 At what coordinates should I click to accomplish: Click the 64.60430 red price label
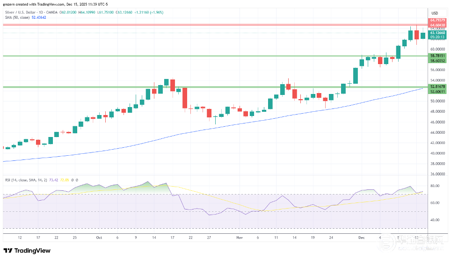point(438,25)
